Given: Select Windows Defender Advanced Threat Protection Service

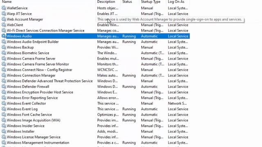Looking at the screenshot, I should pos(50,81).
